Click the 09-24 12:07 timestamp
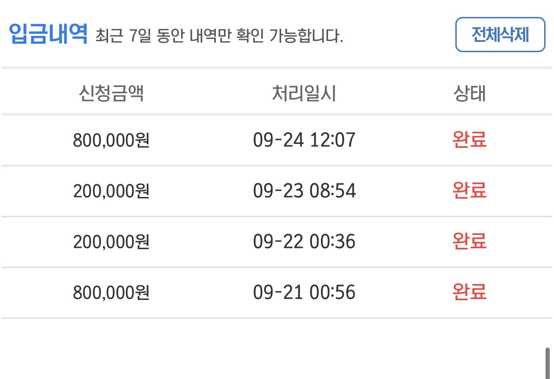Screen dimensions: 554x379 tap(304, 140)
